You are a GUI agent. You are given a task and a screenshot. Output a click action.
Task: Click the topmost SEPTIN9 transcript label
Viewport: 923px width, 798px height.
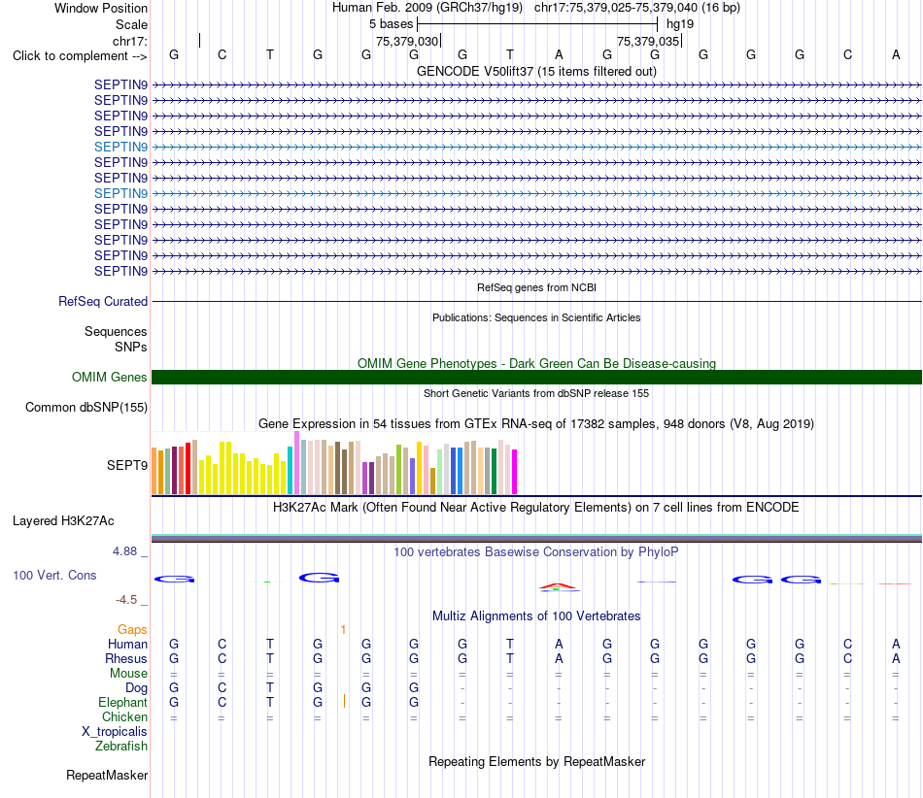120,84
